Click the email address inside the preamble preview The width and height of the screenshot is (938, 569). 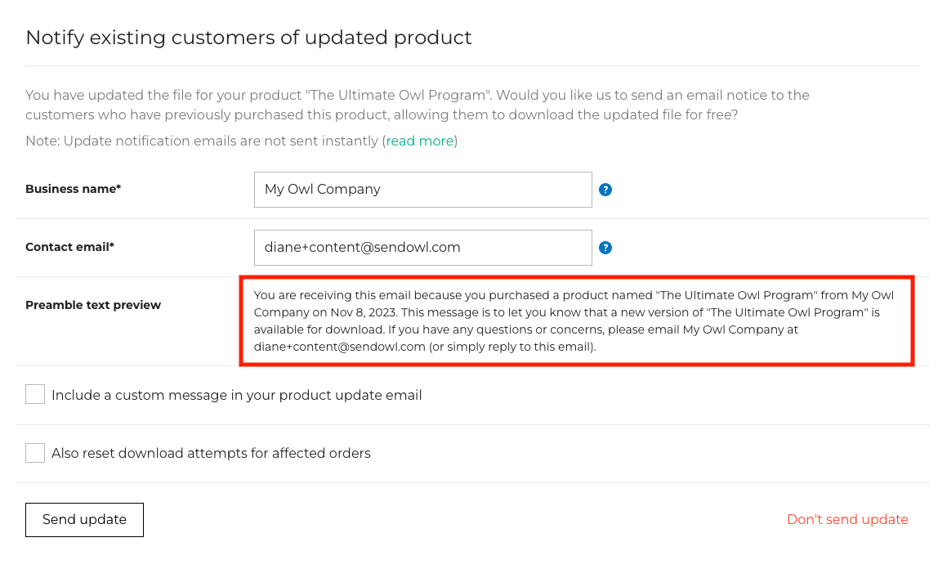click(339, 347)
